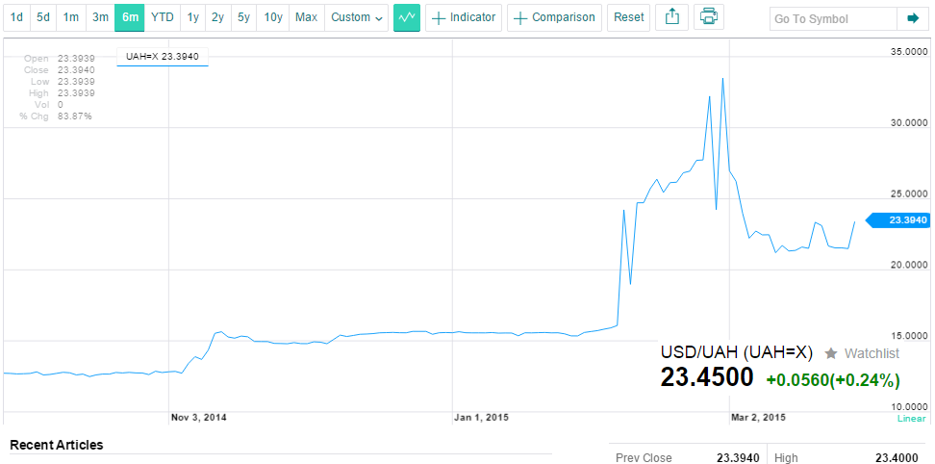The image size is (935, 464).
Task: Click the 20.0000 axis value
Action: (x=908, y=265)
